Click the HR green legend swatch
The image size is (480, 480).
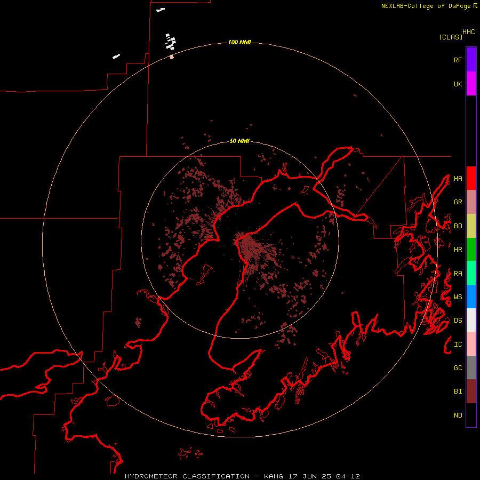click(x=471, y=250)
